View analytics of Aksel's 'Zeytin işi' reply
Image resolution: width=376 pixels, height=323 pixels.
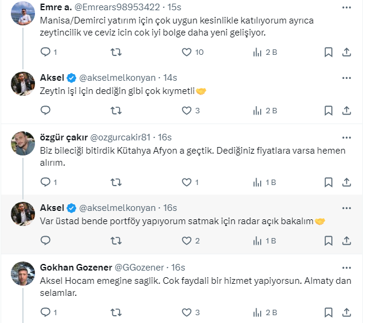click(x=257, y=110)
